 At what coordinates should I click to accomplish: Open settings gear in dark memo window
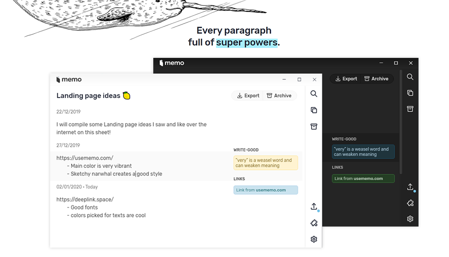click(410, 219)
